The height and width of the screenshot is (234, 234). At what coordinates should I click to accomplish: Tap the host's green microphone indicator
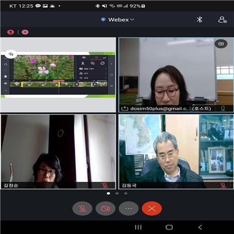point(223,108)
